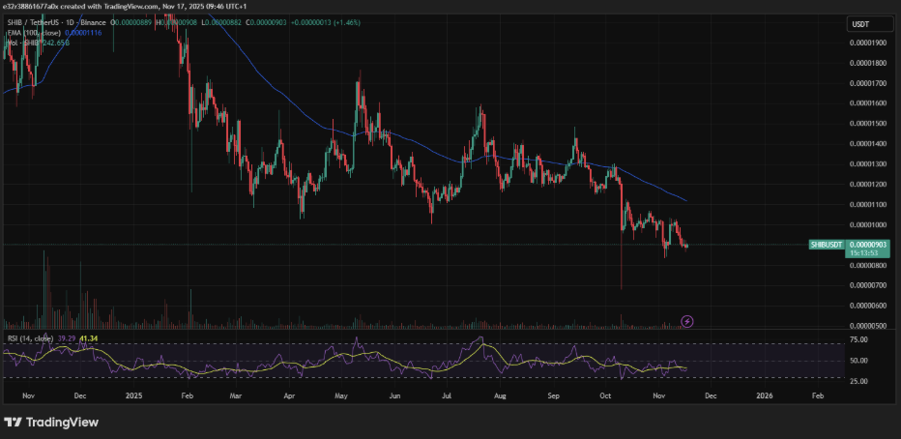This screenshot has height=439, width=901.
Task: Click the 0.00001500 price axis label
Action: click(x=868, y=123)
